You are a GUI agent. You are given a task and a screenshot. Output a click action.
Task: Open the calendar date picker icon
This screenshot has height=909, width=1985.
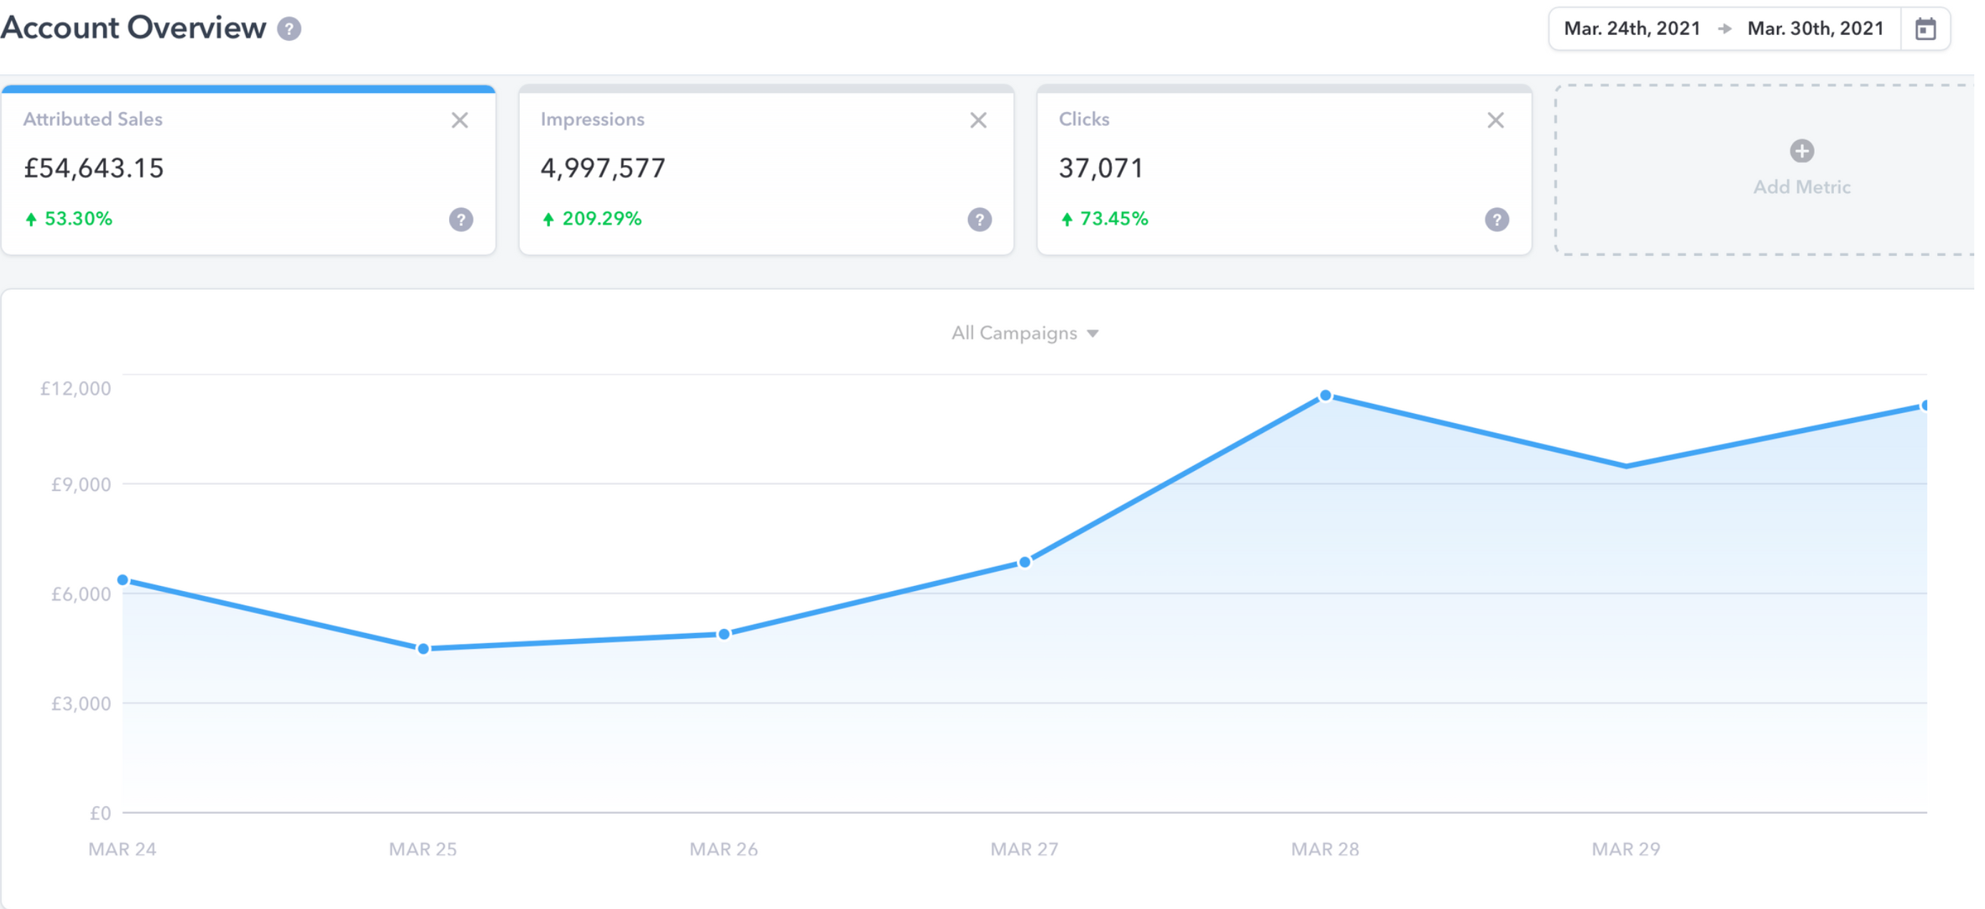pos(1925,29)
